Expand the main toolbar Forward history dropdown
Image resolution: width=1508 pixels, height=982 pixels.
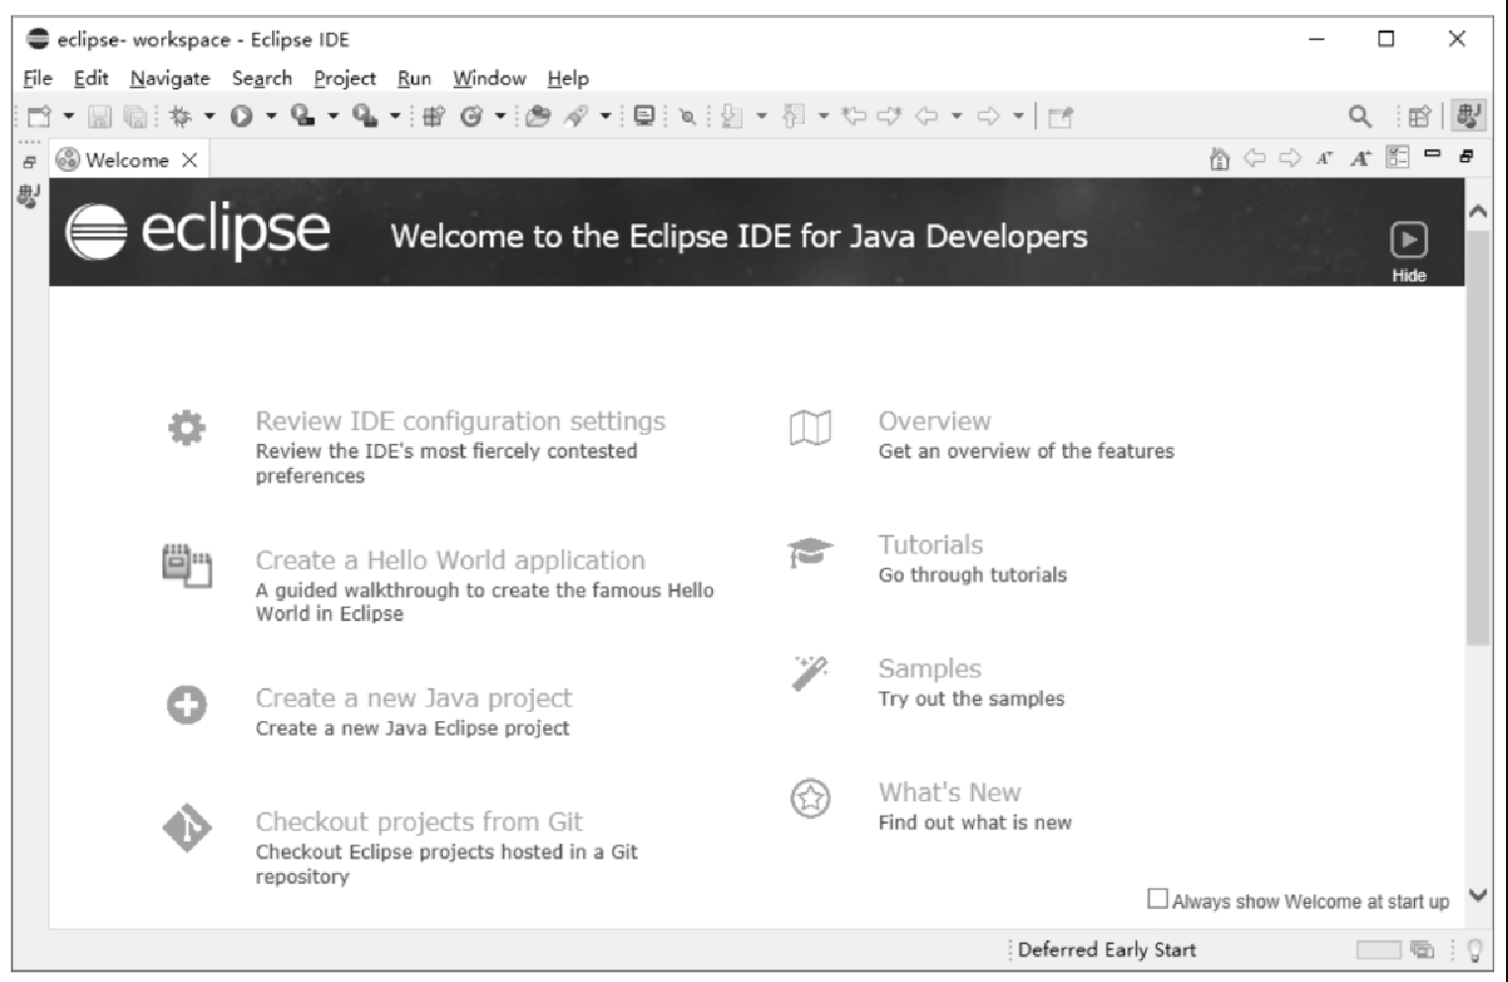[x=1018, y=117]
